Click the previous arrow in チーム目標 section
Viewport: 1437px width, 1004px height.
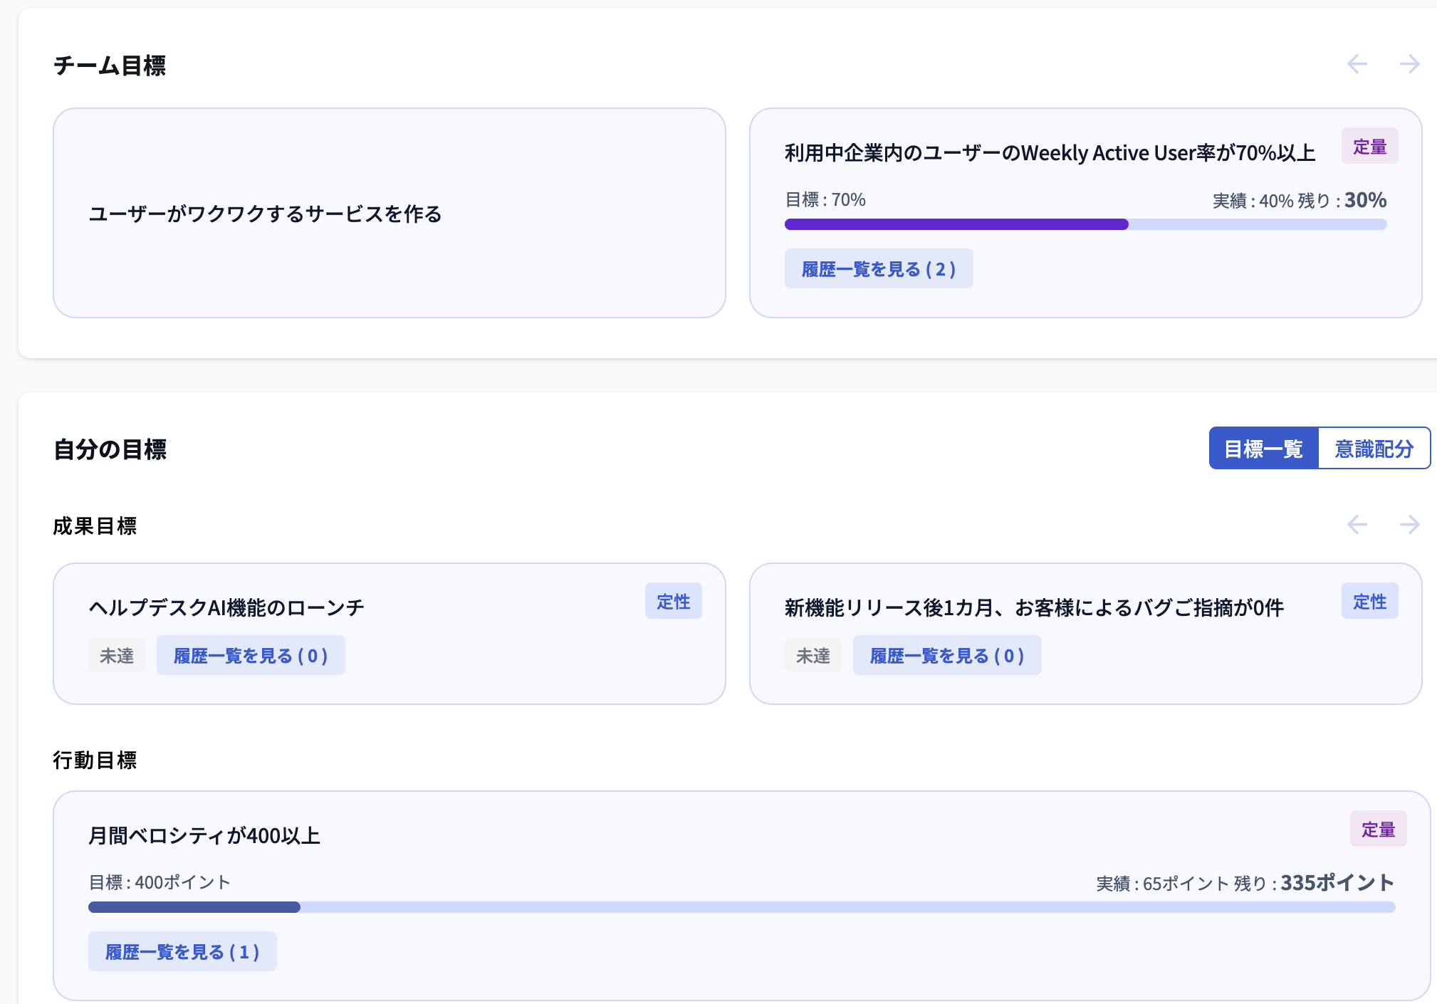coord(1357,64)
